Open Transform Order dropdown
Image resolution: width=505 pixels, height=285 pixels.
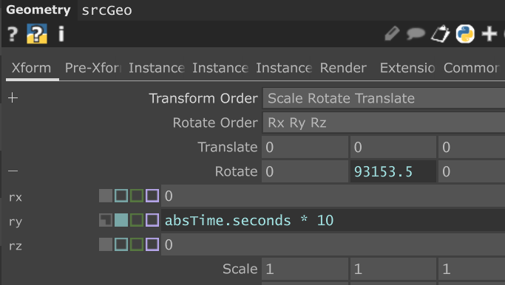pyautogui.click(x=384, y=98)
